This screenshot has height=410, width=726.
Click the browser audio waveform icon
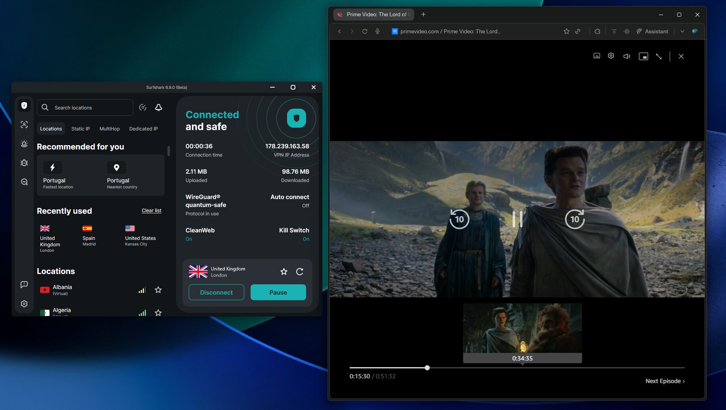point(627,31)
